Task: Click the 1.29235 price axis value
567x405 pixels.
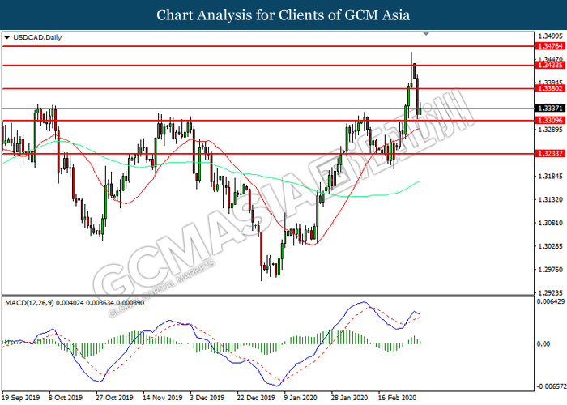Action: pyautogui.click(x=550, y=292)
